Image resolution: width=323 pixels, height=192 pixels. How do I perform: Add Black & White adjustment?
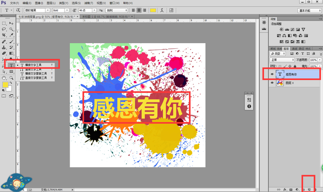[290, 36]
